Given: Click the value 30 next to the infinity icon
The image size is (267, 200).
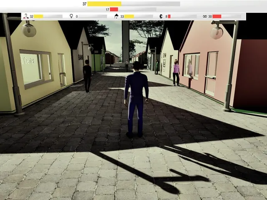Looking at the screenshot, I should tap(210, 17).
